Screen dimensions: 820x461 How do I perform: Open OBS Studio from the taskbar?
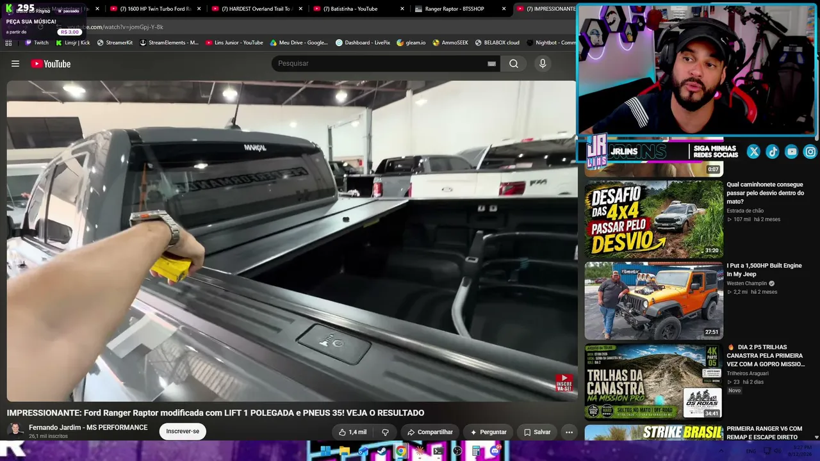(457, 451)
